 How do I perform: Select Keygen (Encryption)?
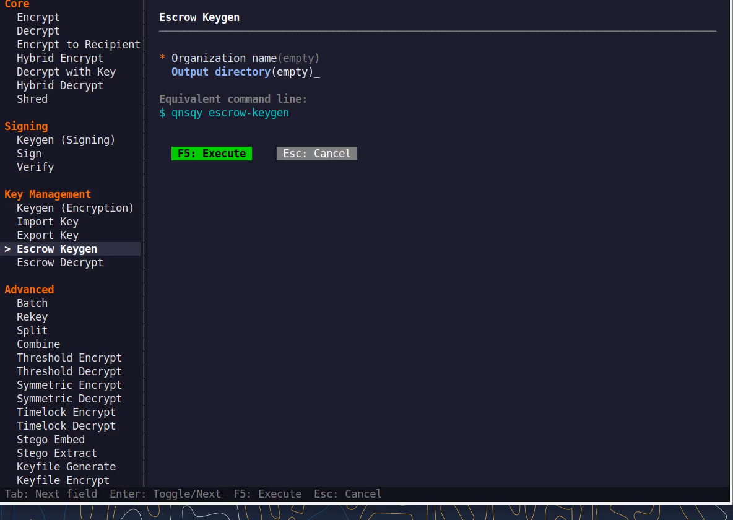(x=76, y=207)
